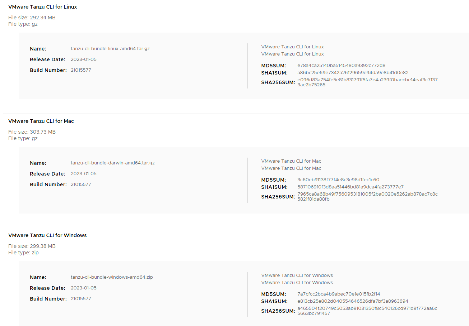Click the Linux SHA256SUM hash starting e096d83a
The height and width of the screenshot is (326, 469).
pos(367,82)
